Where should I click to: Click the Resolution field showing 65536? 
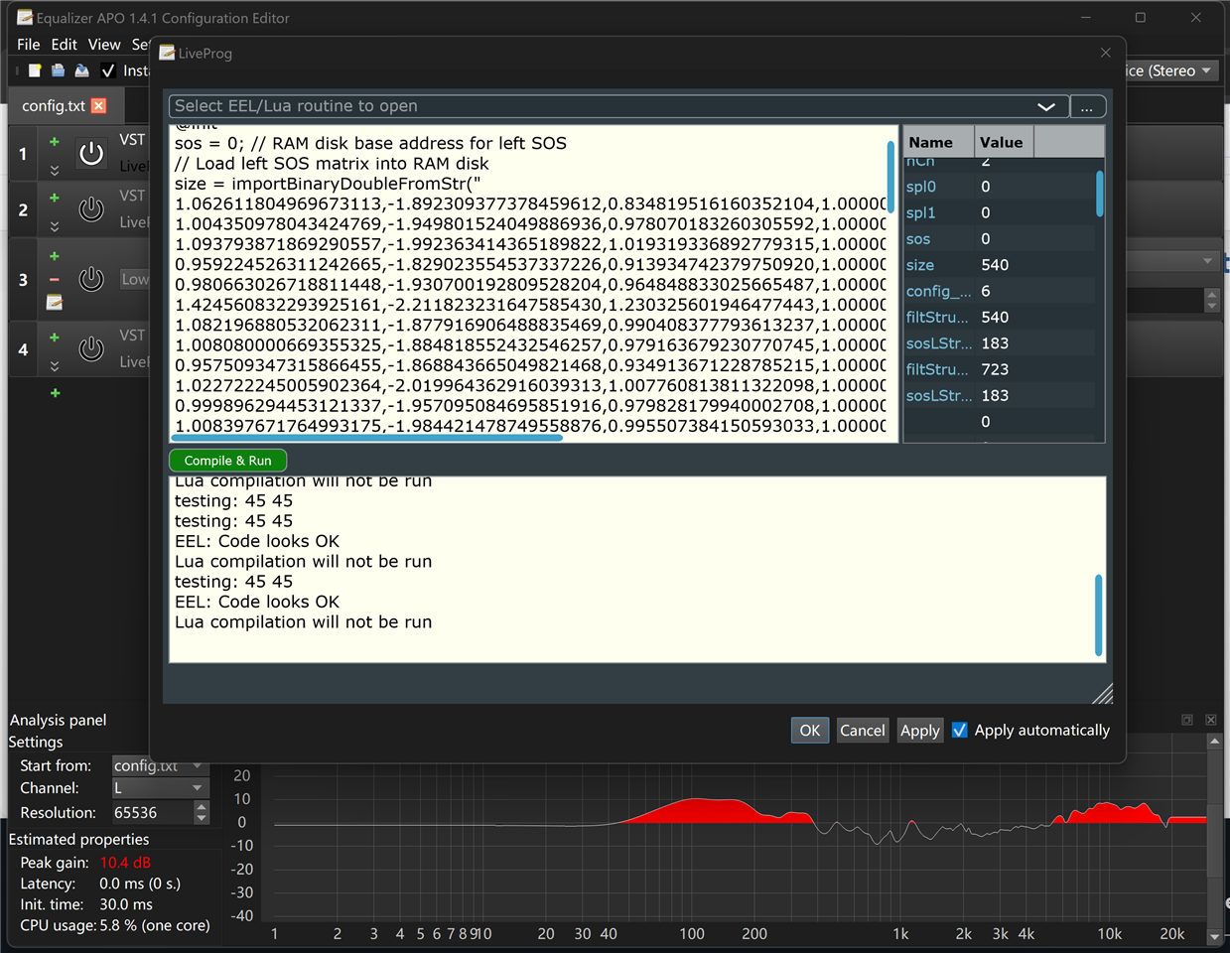[x=151, y=812]
